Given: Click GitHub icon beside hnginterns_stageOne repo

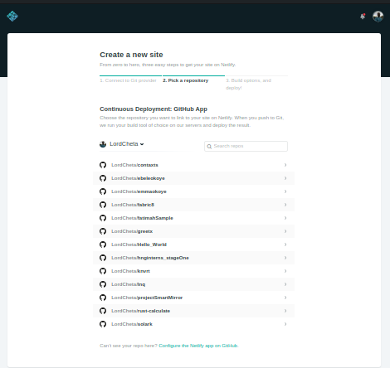Looking at the screenshot, I should pos(103,258).
